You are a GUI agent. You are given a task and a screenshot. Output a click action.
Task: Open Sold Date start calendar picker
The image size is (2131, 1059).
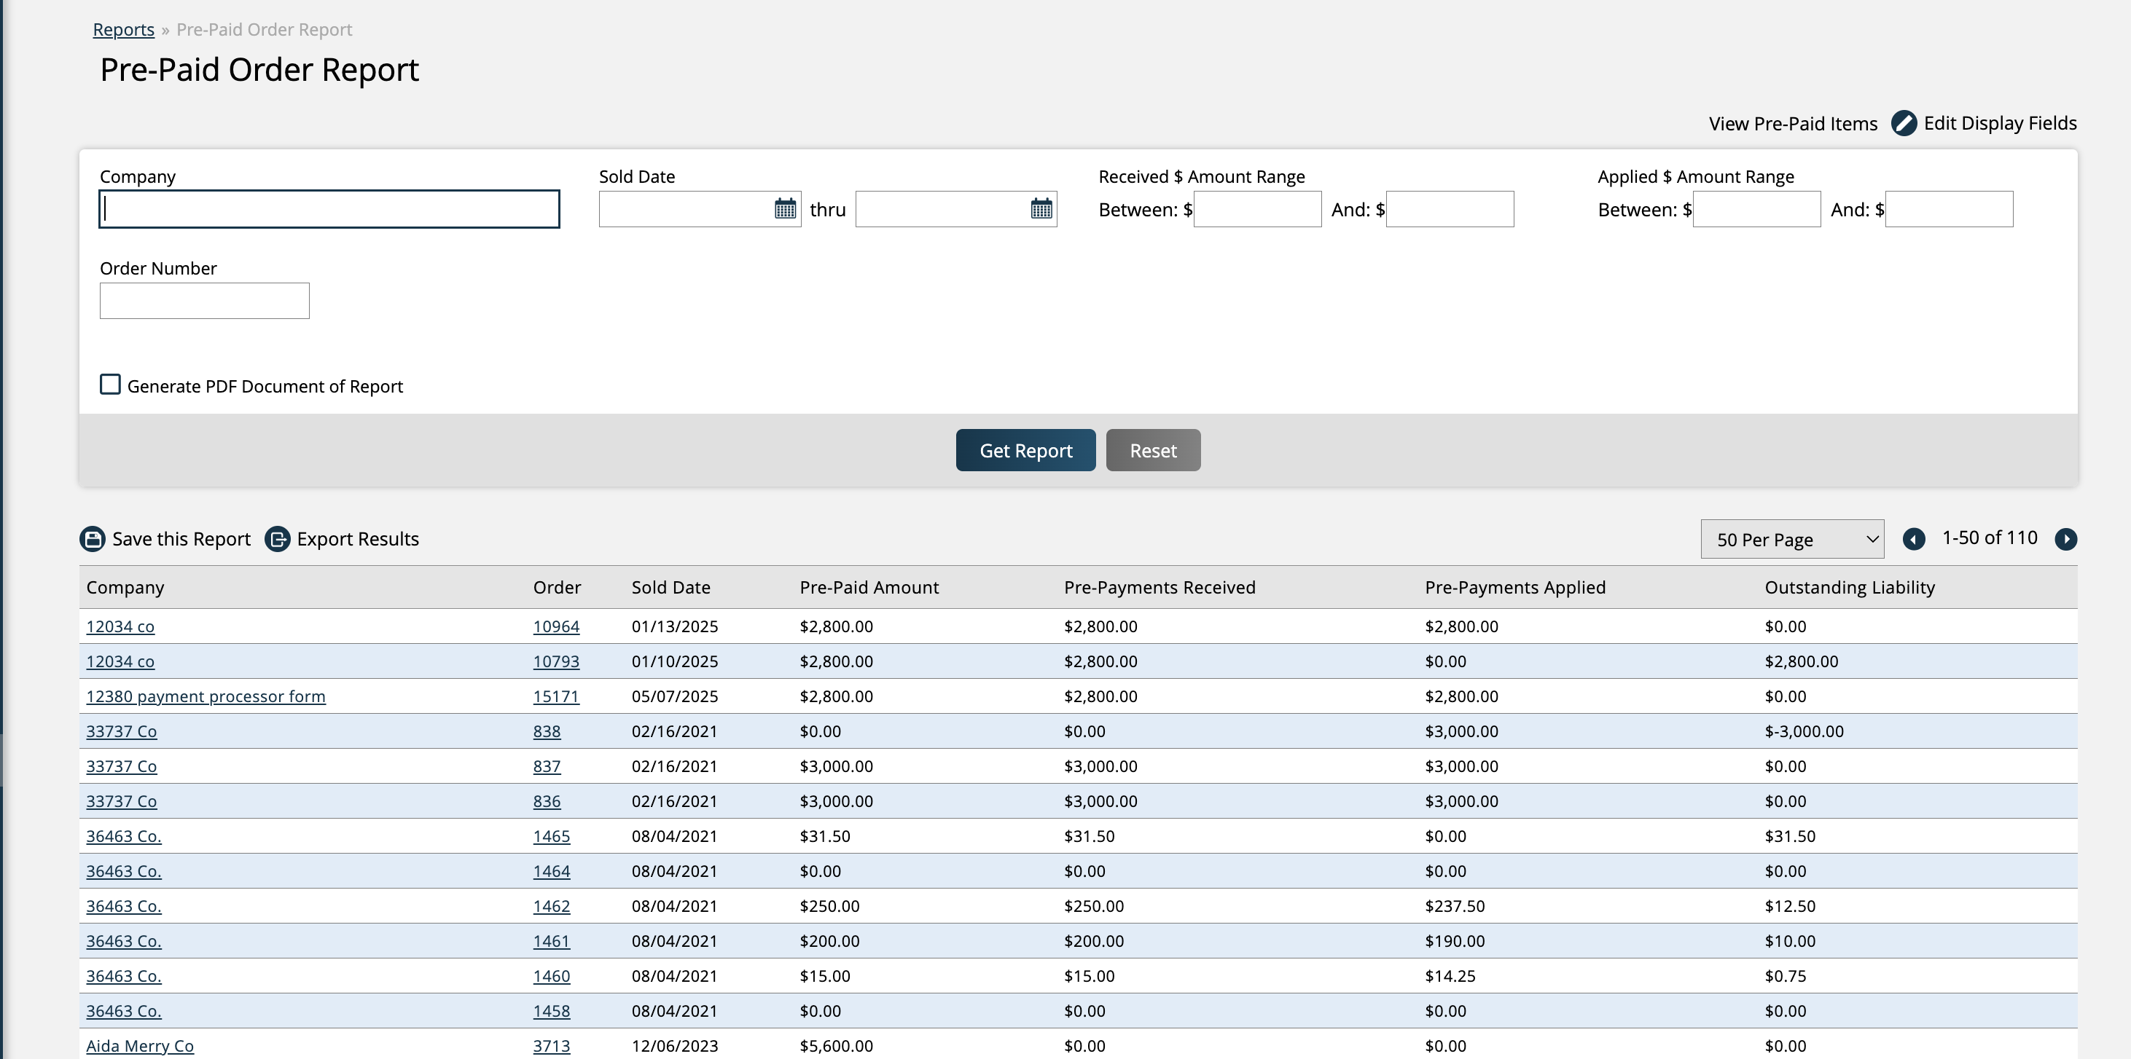click(784, 209)
